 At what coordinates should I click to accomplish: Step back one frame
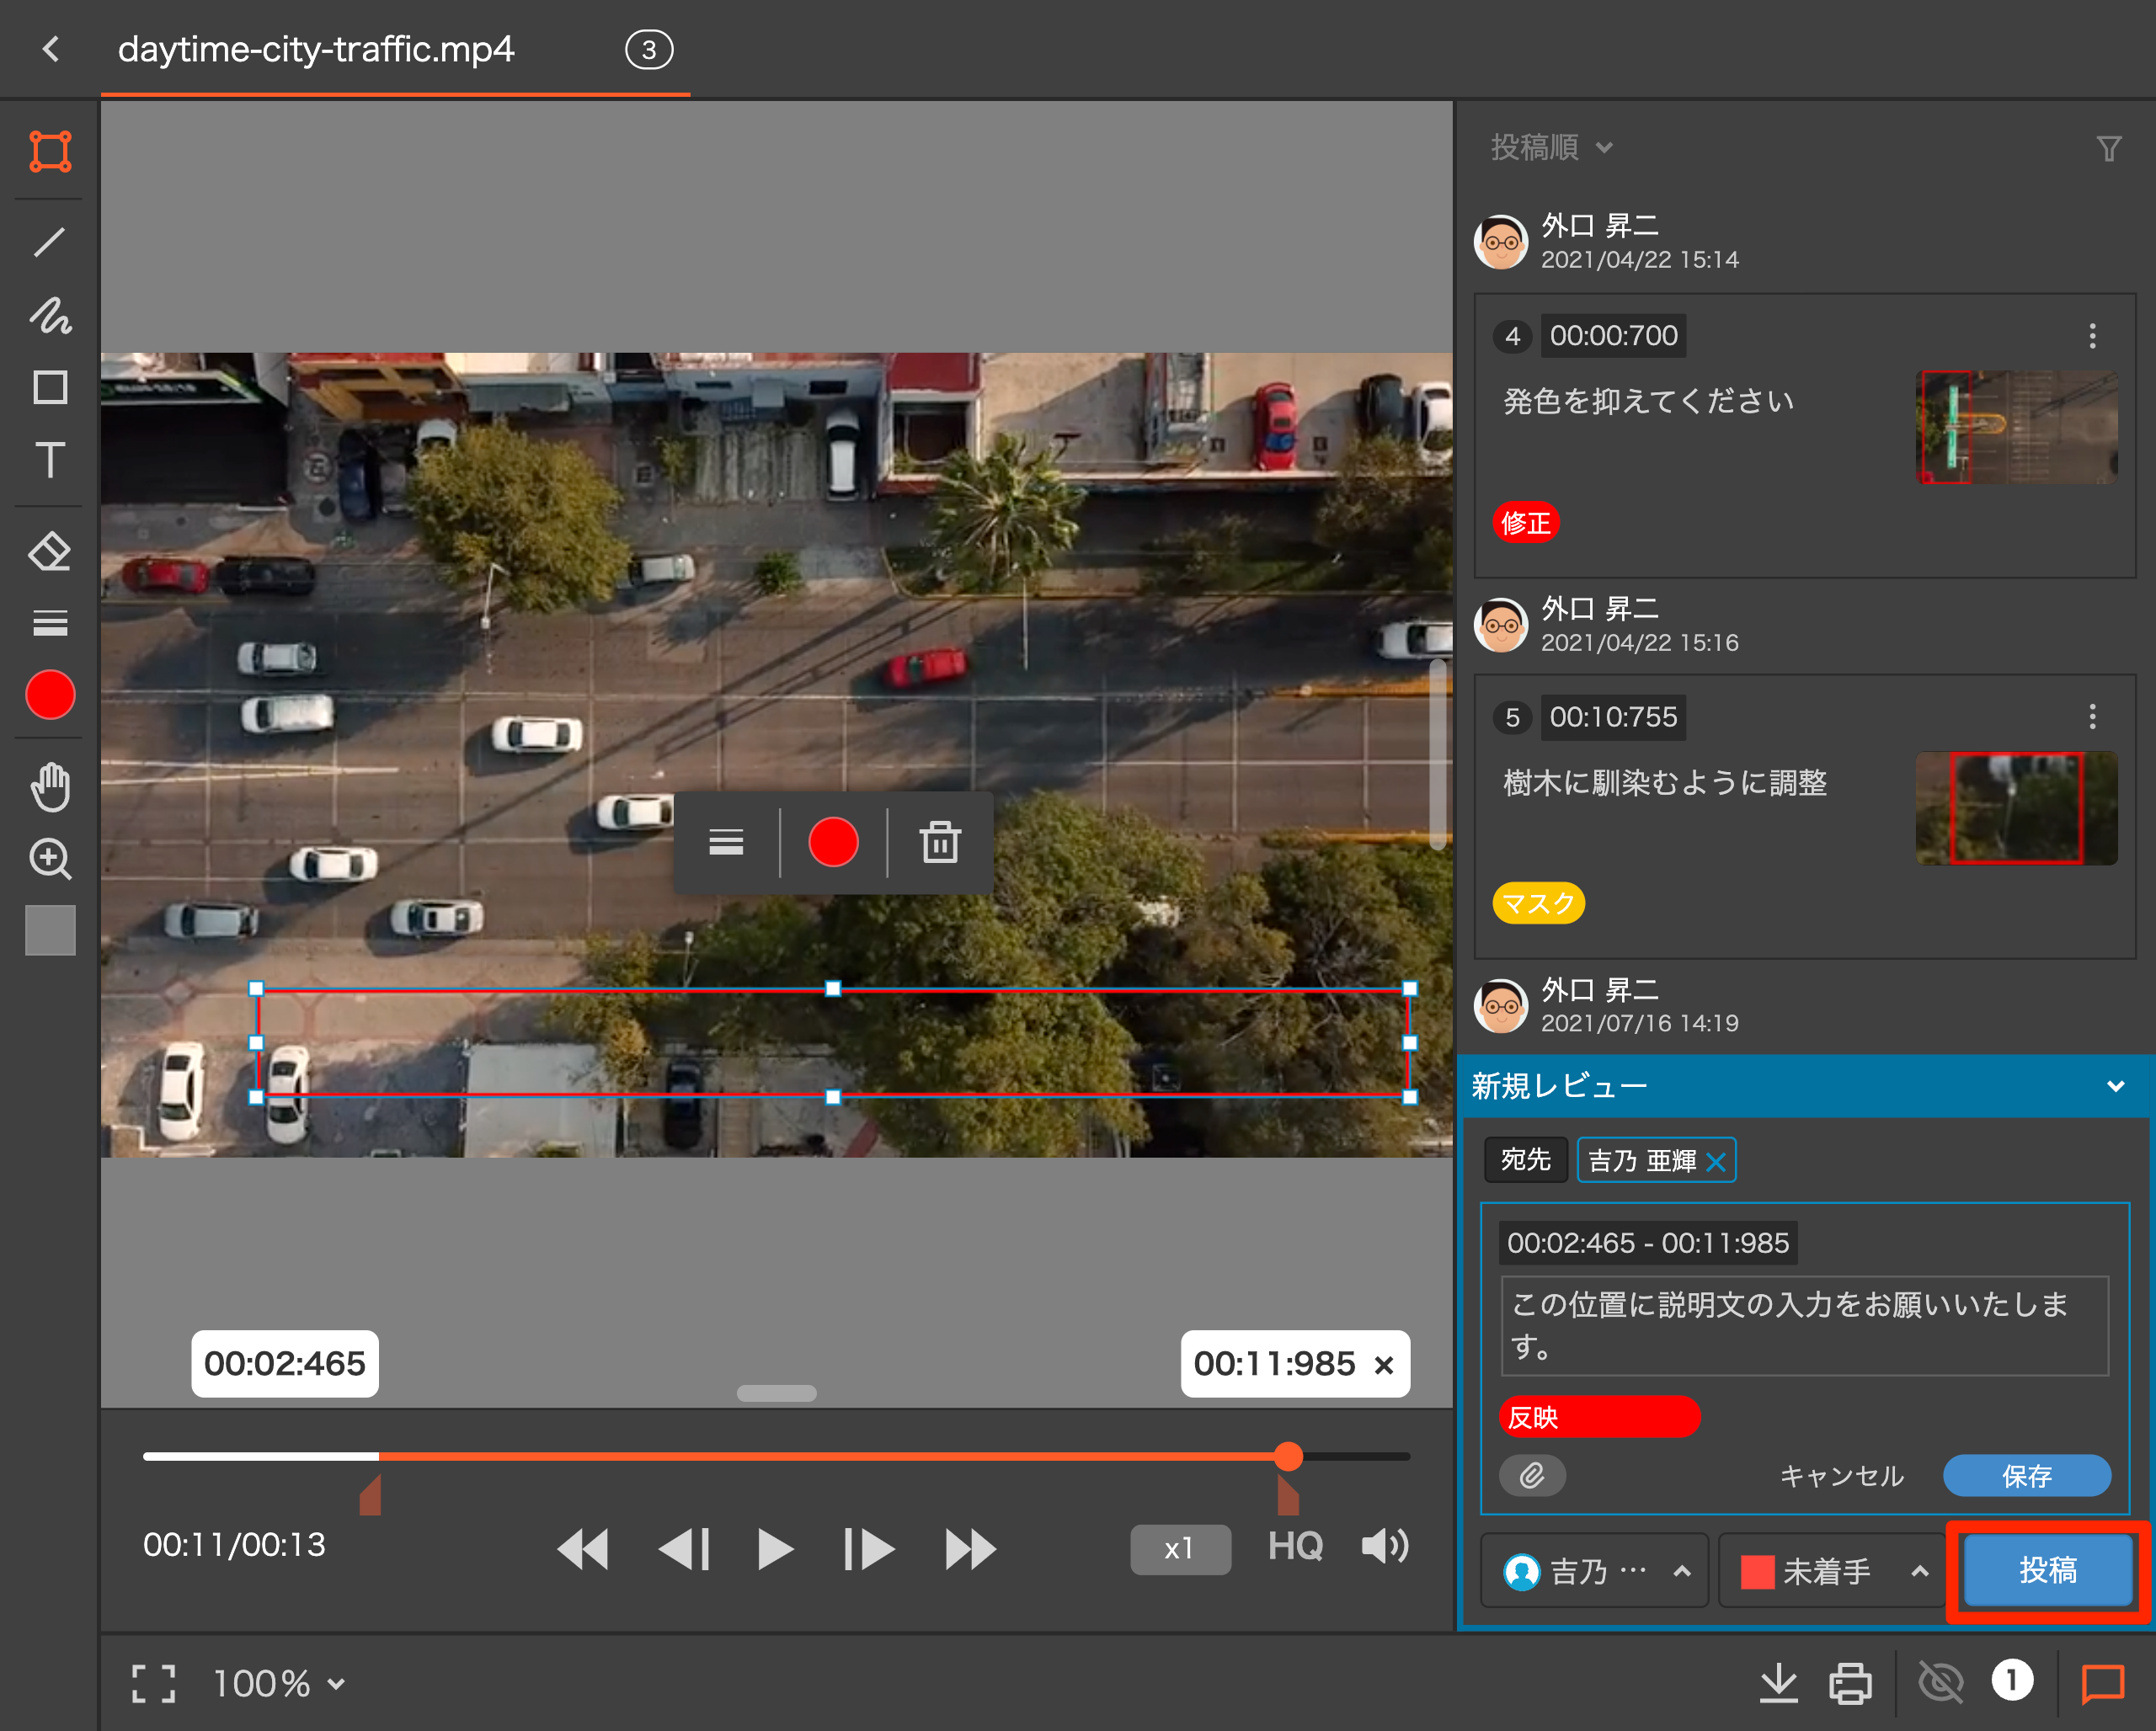[685, 1549]
